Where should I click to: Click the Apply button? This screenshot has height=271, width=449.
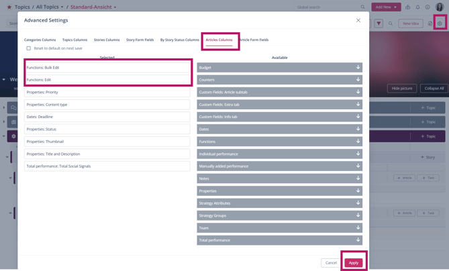(x=353, y=262)
